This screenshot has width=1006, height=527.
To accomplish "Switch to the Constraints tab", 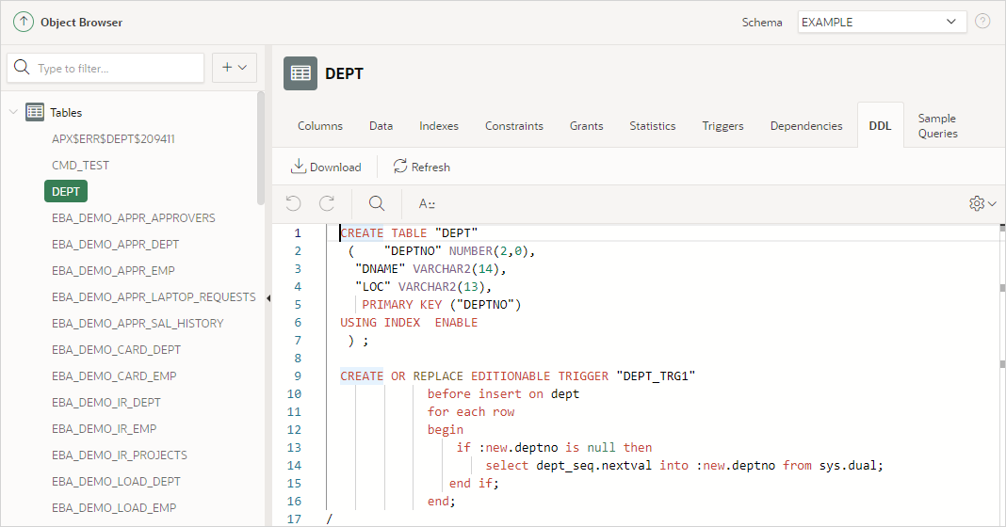I will [513, 126].
